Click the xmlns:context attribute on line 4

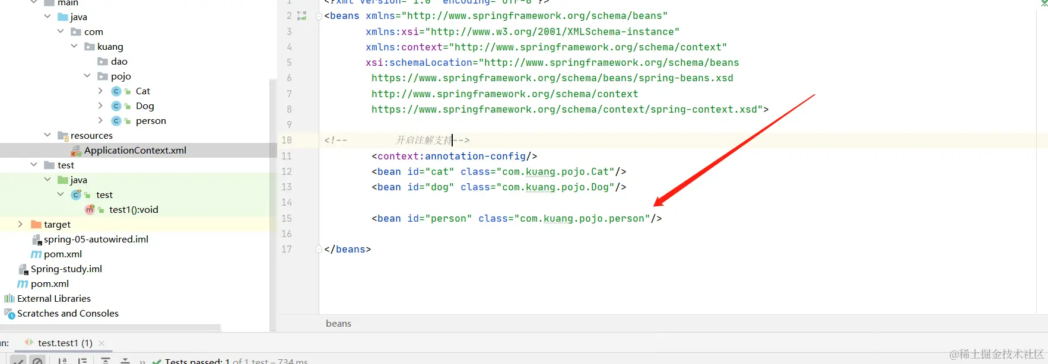[546, 47]
